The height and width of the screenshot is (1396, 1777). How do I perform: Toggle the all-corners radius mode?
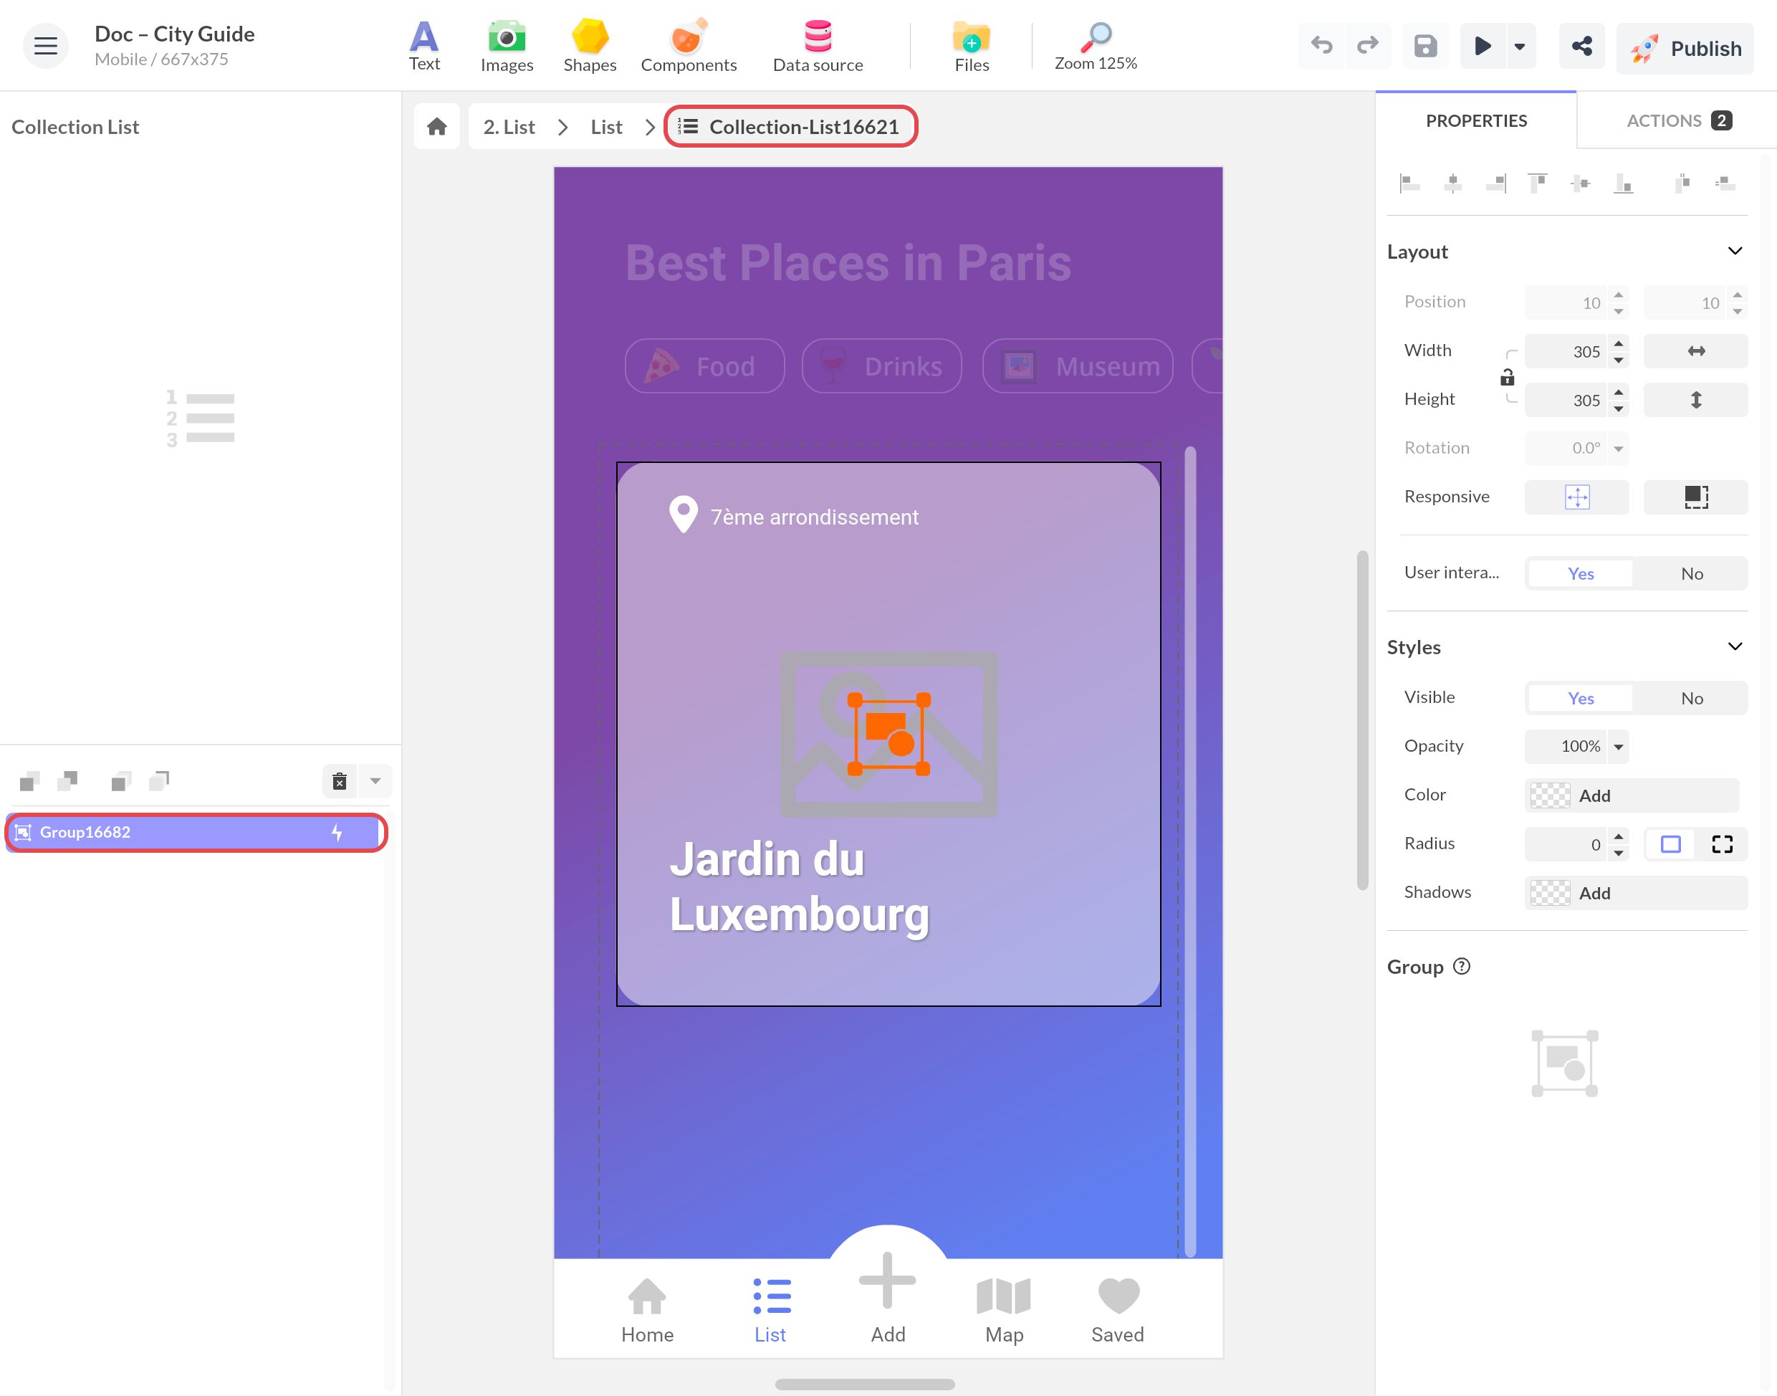click(x=1671, y=844)
